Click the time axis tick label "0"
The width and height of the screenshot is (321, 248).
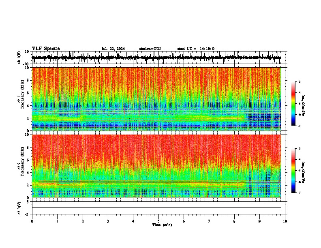click(32, 221)
